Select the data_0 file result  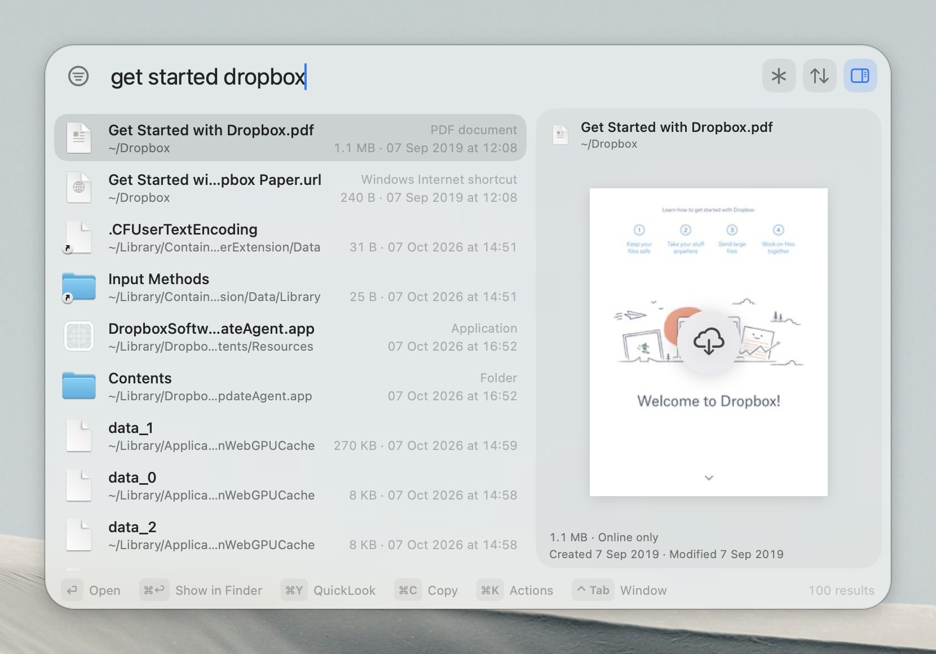coord(290,485)
